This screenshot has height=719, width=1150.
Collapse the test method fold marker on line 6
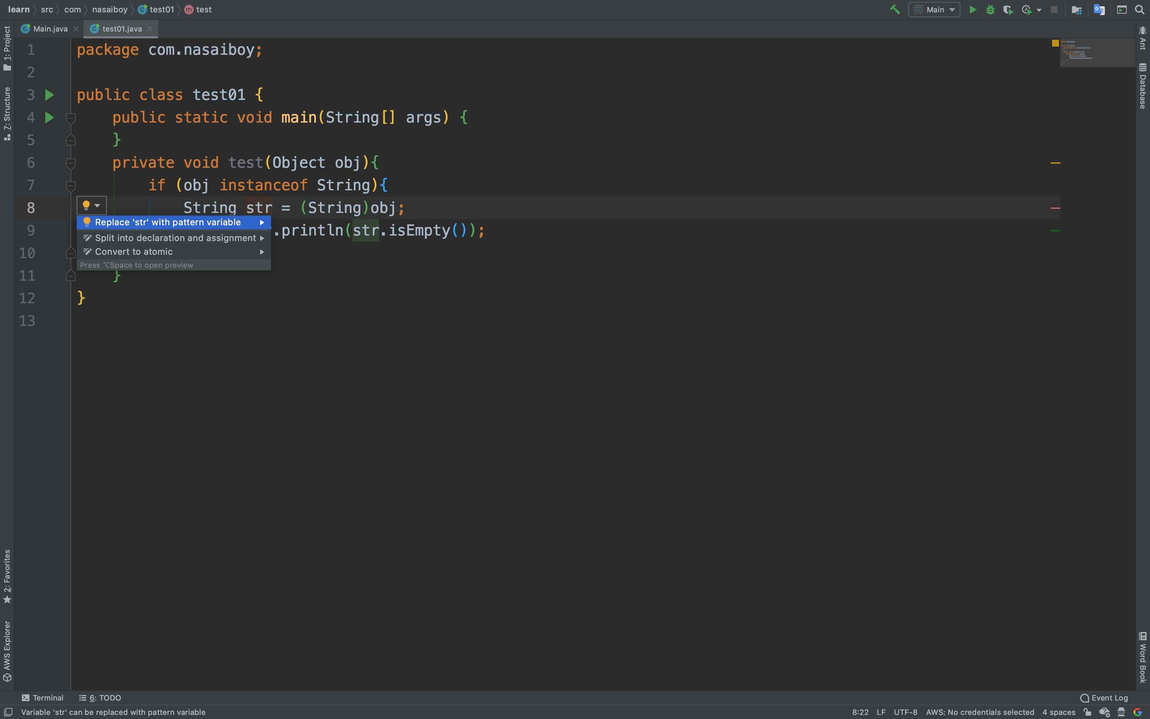[70, 163]
